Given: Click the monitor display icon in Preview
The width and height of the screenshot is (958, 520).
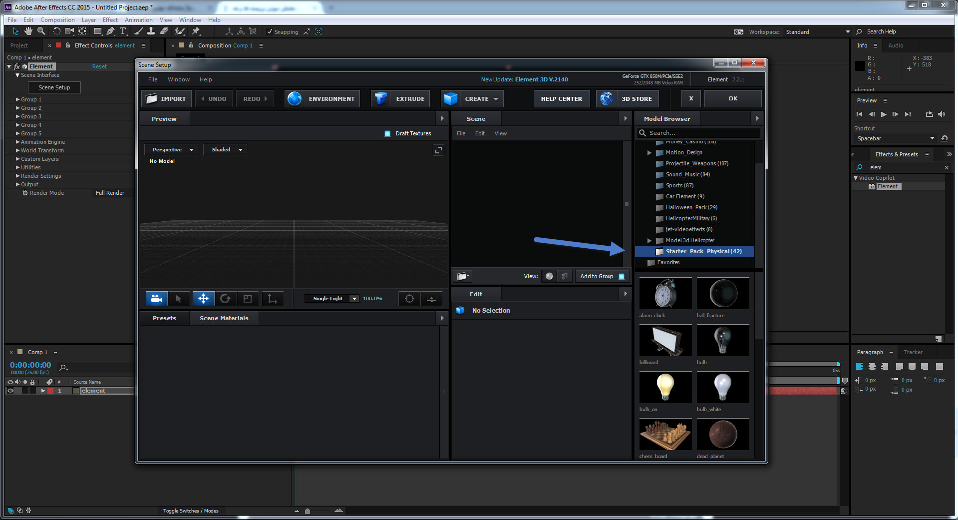Looking at the screenshot, I should tap(432, 299).
